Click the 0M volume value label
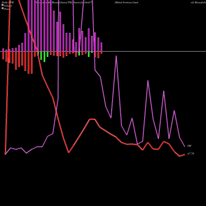This screenshot has height=206, width=206. pos(189,146)
